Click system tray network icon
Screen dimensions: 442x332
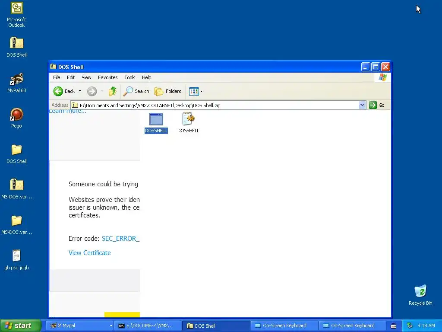pos(410,326)
